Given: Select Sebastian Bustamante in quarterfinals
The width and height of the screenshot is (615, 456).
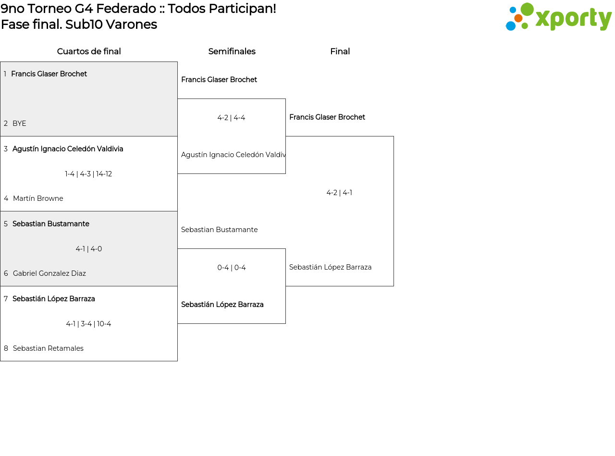Looking at the screenshot, I should (51, 224).
